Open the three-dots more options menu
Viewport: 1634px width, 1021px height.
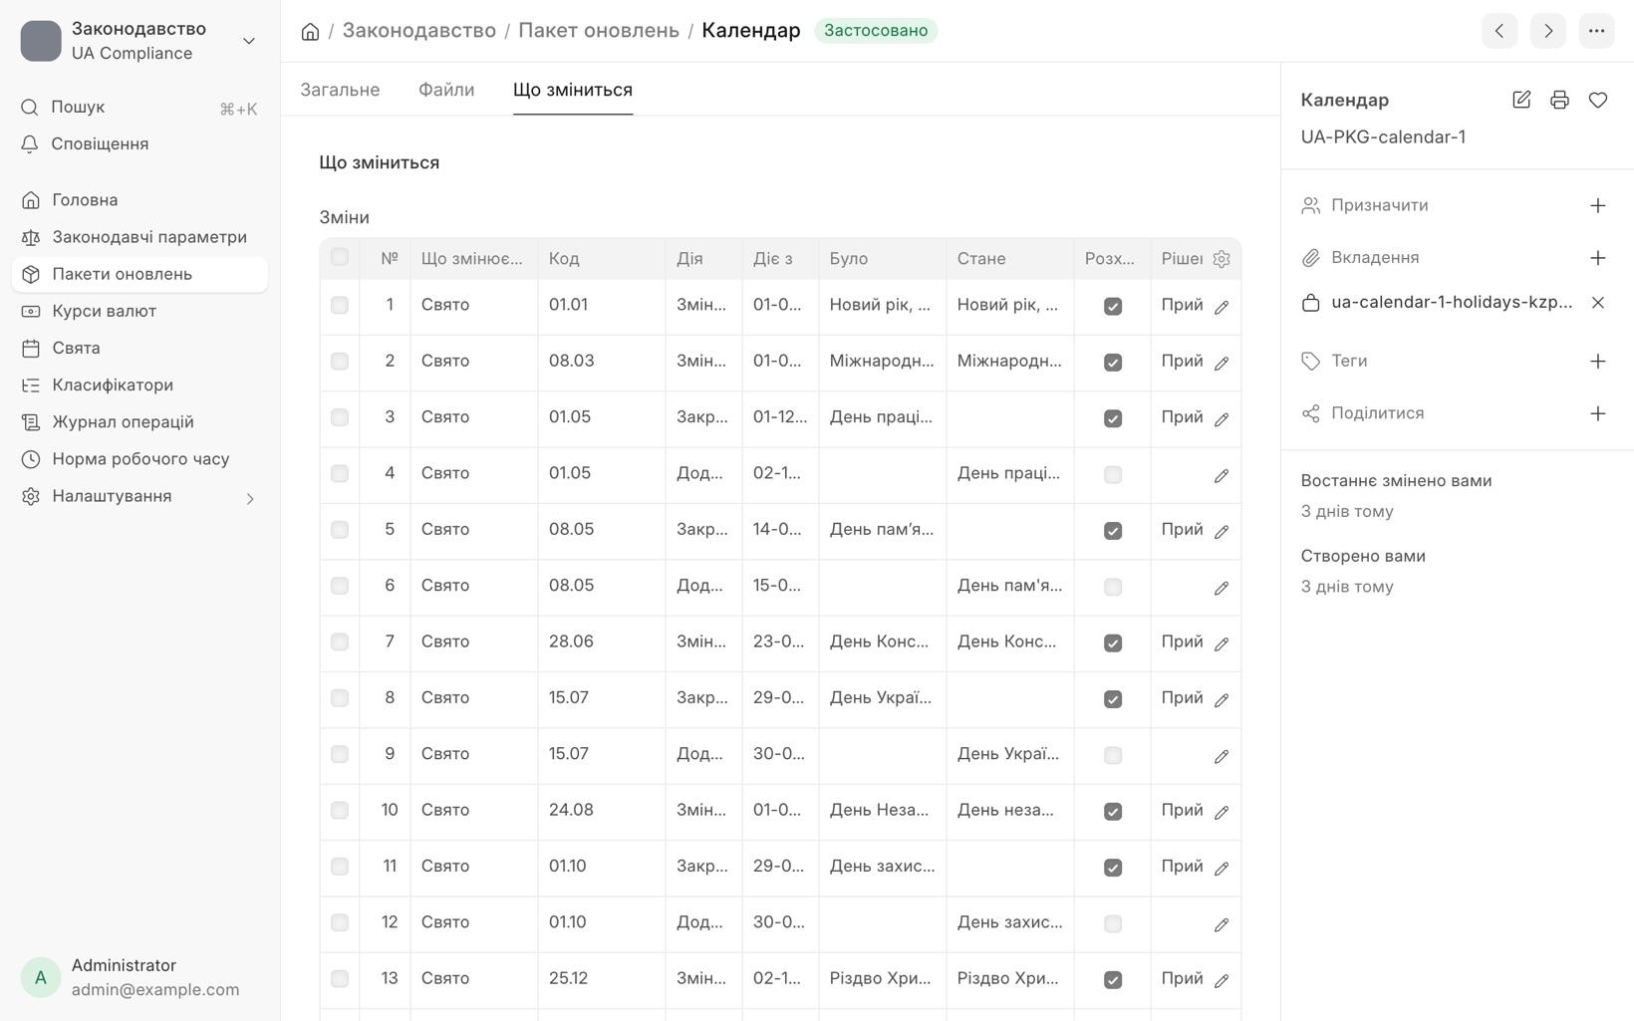[x=1596, y=31]
